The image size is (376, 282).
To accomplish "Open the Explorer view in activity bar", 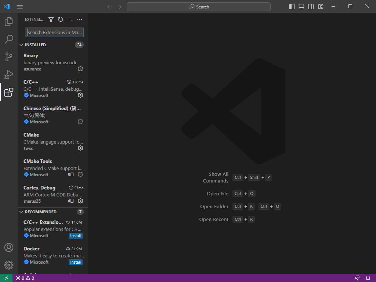I will (9, 22).
